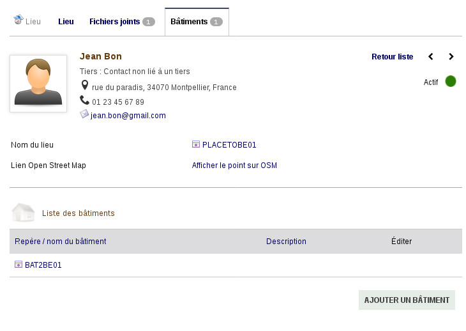Screen dimensions: 466x331
Task: Open the PLACETOBE01 place link
Action: [229, 145]
